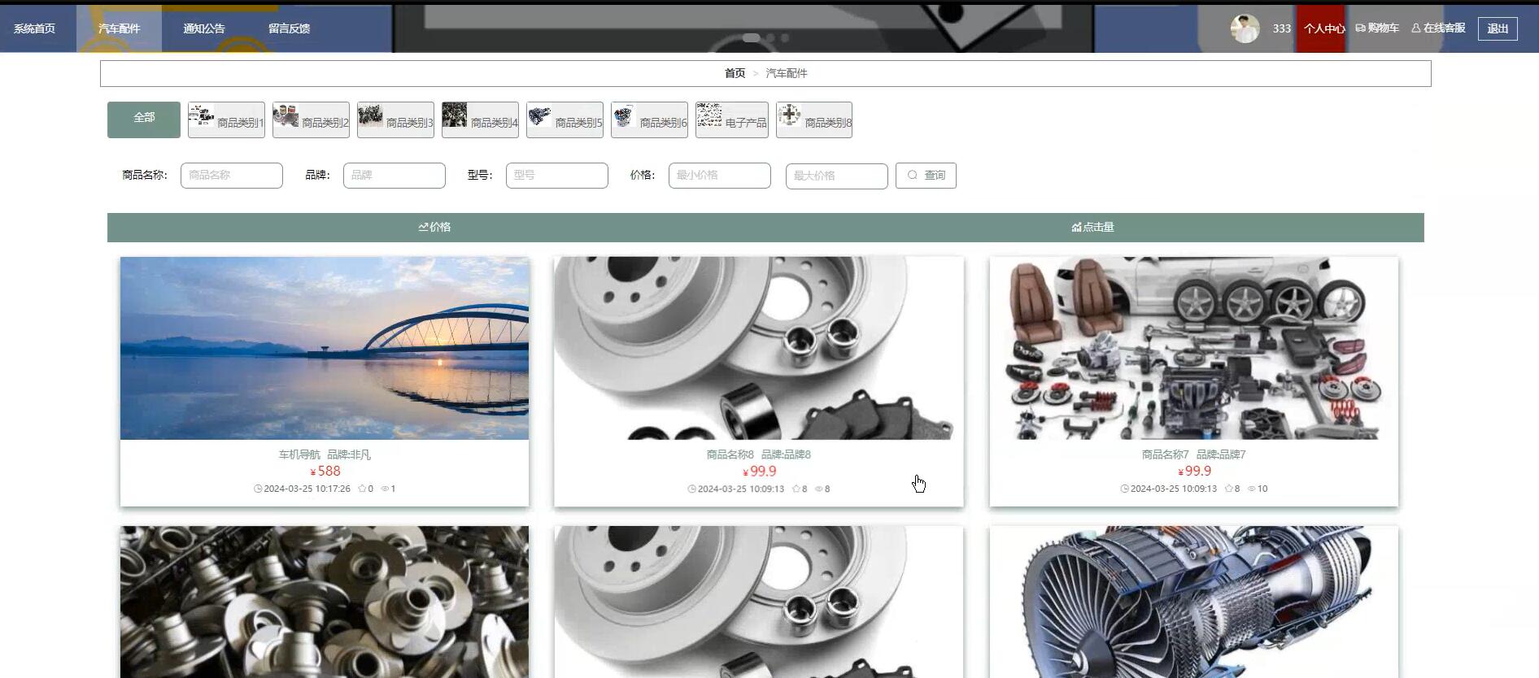Screen dimensions: 1539x678
Task: Filter by 商品类别8
Action: (814, 120)
